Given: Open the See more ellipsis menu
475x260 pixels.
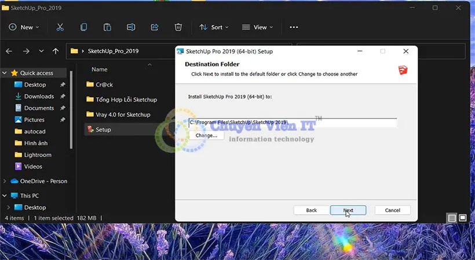Looking at the screenshot, I should point(294,27).
